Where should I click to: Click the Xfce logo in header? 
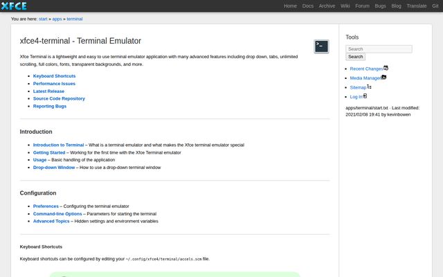coord(14,6)
